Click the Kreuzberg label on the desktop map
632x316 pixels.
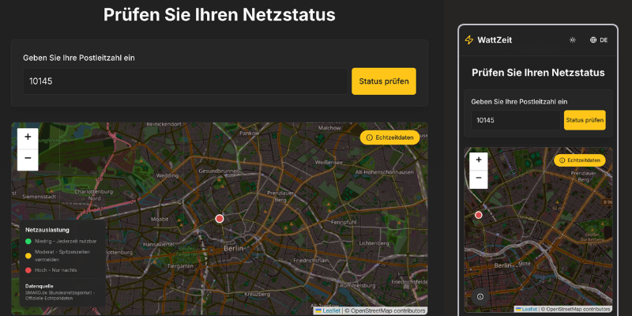[258, 295]
